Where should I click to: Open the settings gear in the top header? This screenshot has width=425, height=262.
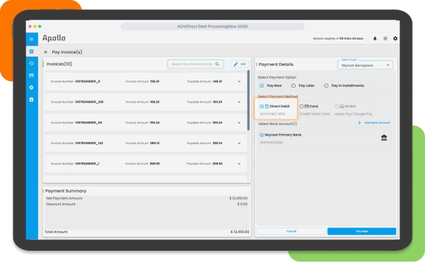(x=395, y=38)
